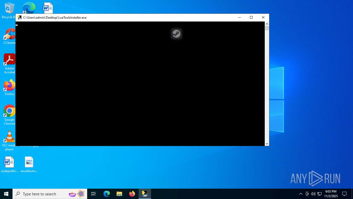Select LuaToolsInstaller taskbar button
The height and width of the screenshot is (199, 353).
point(145,194)
